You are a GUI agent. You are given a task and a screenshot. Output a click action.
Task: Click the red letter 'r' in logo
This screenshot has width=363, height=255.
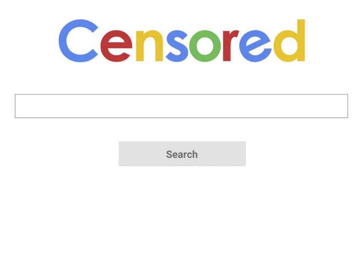click(231, 46)
